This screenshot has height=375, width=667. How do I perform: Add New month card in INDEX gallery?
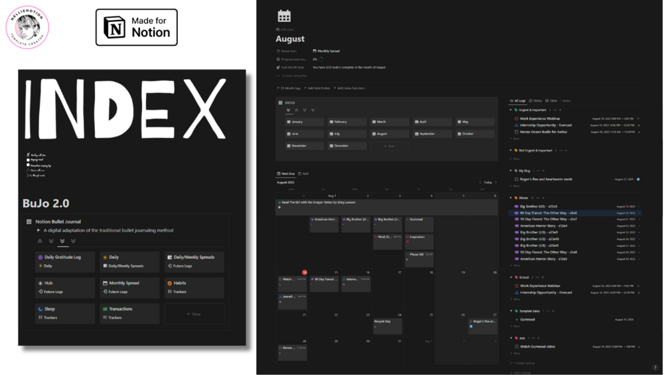pos(390,146)
